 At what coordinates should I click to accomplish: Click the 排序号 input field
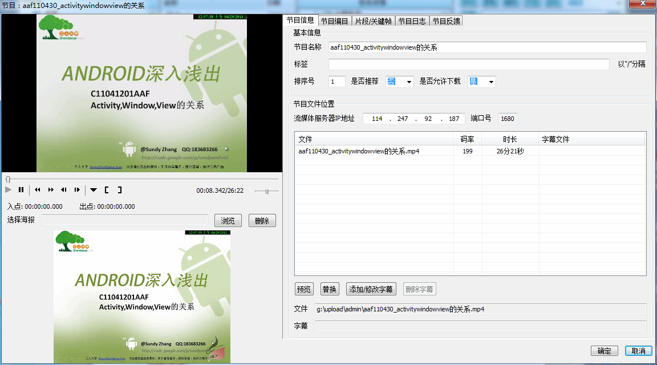337,82
